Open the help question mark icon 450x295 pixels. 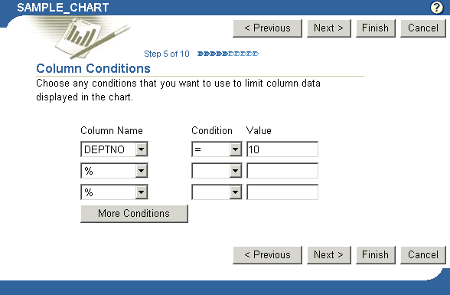tap(436, 8)
